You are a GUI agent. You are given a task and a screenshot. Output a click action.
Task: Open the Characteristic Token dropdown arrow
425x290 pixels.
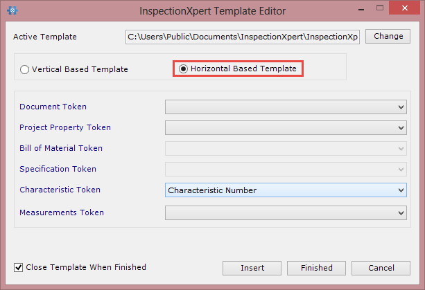coord(401,190)
